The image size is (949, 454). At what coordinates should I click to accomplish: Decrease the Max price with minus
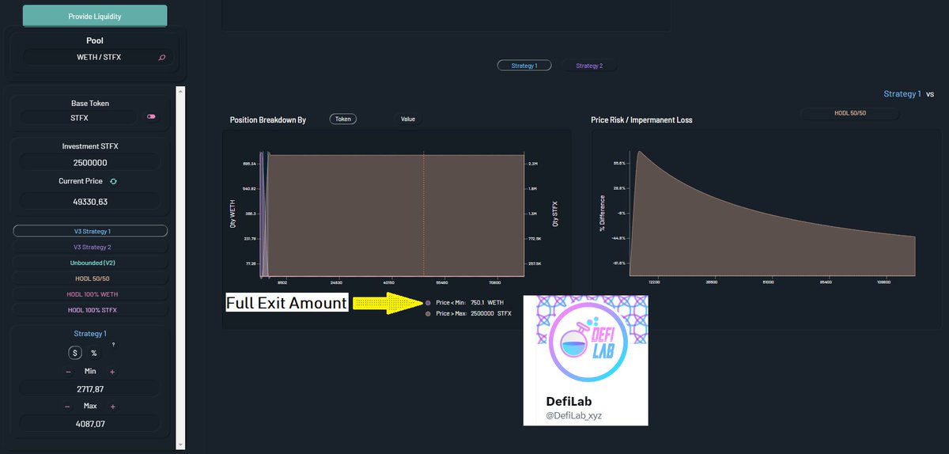pyautogui.click(x=68, y=407)
